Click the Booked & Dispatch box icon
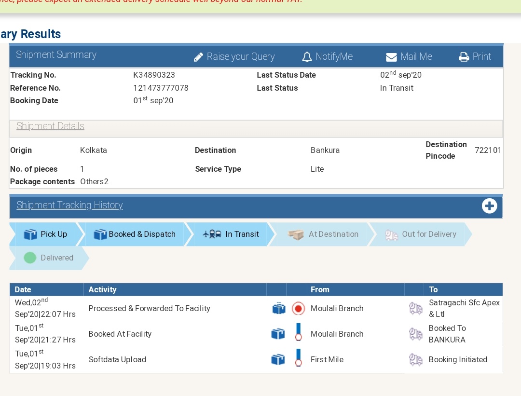This screenshot has height=396, width=521. click(100, 234)
